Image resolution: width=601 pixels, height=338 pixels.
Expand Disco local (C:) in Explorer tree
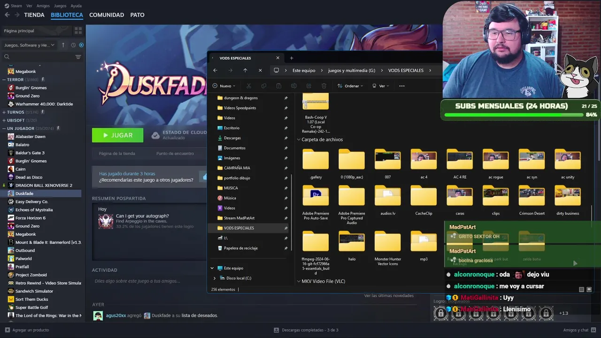click(x=215, y=278)
